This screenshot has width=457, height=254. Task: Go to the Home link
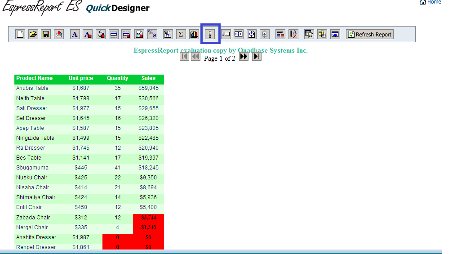[430, 2]
